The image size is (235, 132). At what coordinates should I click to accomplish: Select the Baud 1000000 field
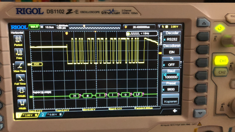point(171,77)
